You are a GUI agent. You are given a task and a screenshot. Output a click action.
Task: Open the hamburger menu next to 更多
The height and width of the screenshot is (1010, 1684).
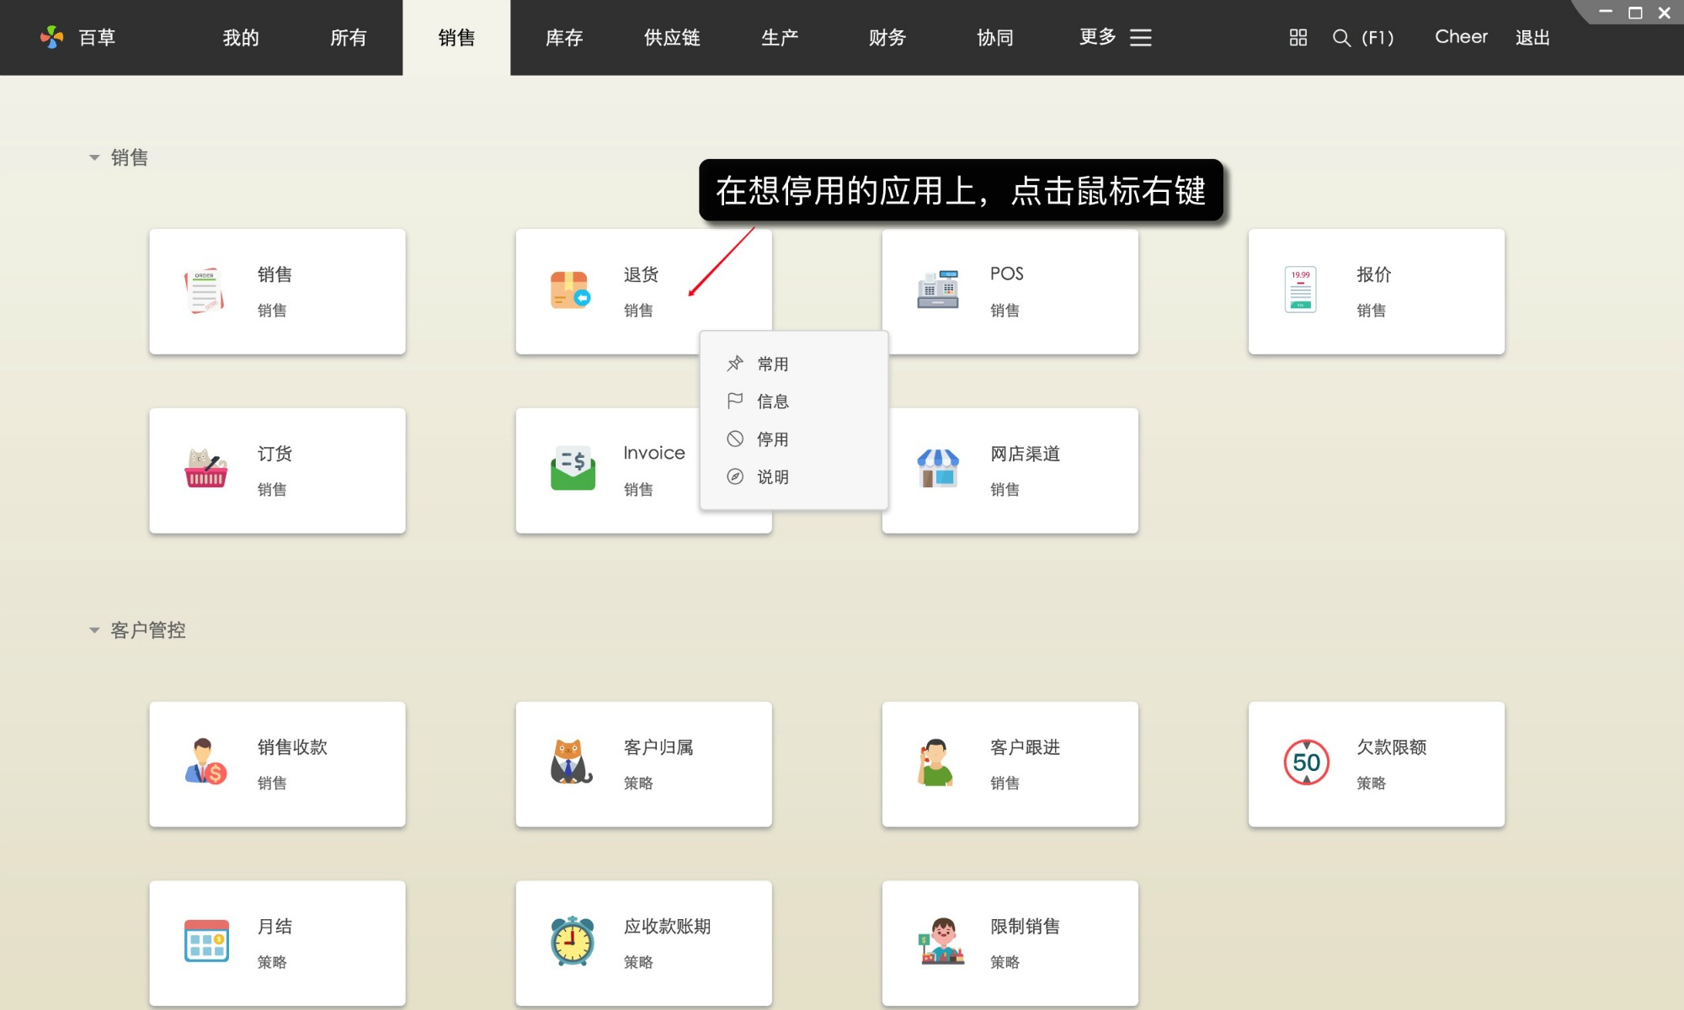point(1141,38)
